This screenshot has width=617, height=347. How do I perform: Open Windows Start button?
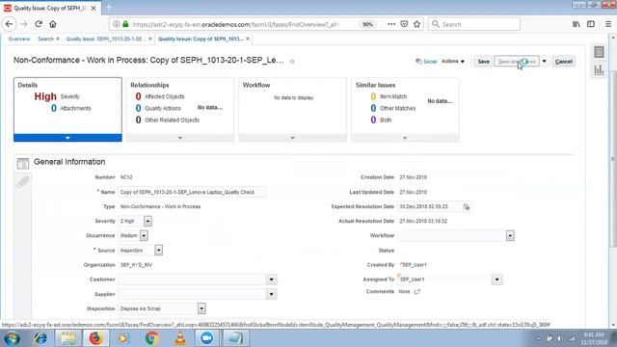[12, 338]
